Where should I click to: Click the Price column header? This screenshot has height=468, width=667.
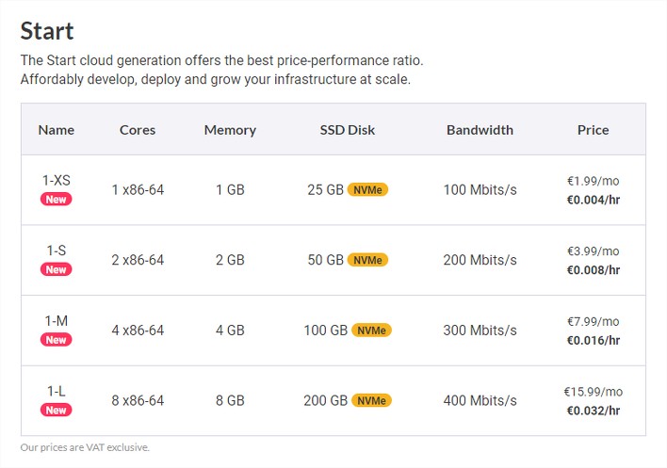[x=593, y=130]
